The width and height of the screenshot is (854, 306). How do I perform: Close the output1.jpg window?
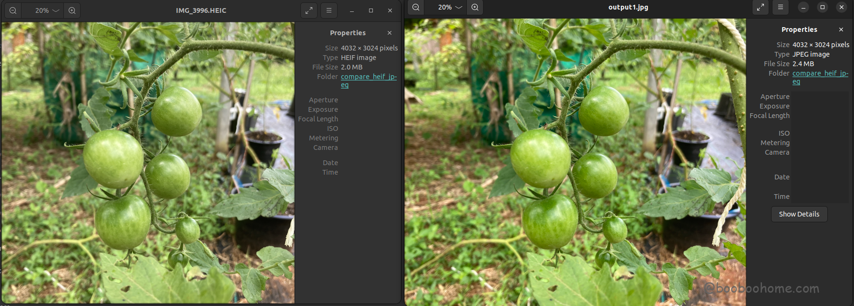click(x=842, y=7)
